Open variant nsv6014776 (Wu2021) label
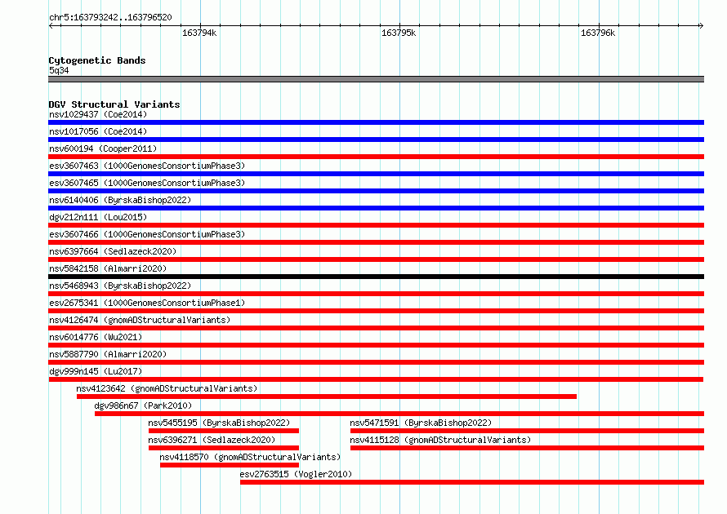The image size is (727, 514). (96, 337)
